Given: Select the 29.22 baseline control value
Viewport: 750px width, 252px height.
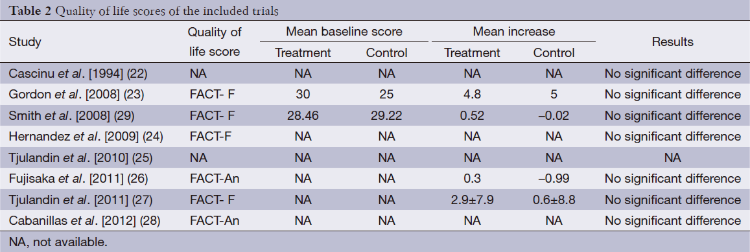Looking at the screenshot, I should 386,116.
